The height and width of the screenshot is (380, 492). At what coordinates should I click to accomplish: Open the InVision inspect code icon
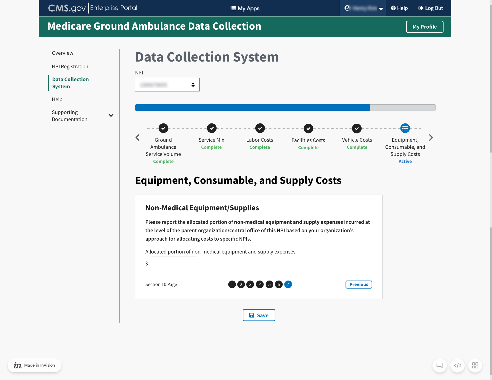point(457,365)
